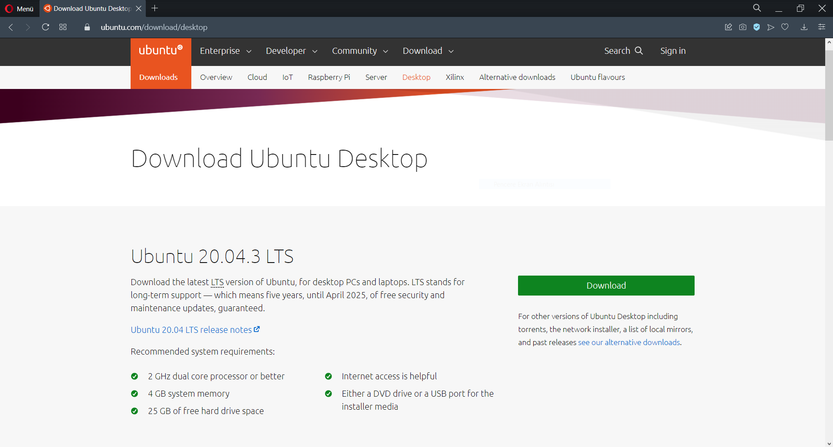Switch to the Raspberry Pi tab
This screenshot has width=833, height=447.
point(329,77)
